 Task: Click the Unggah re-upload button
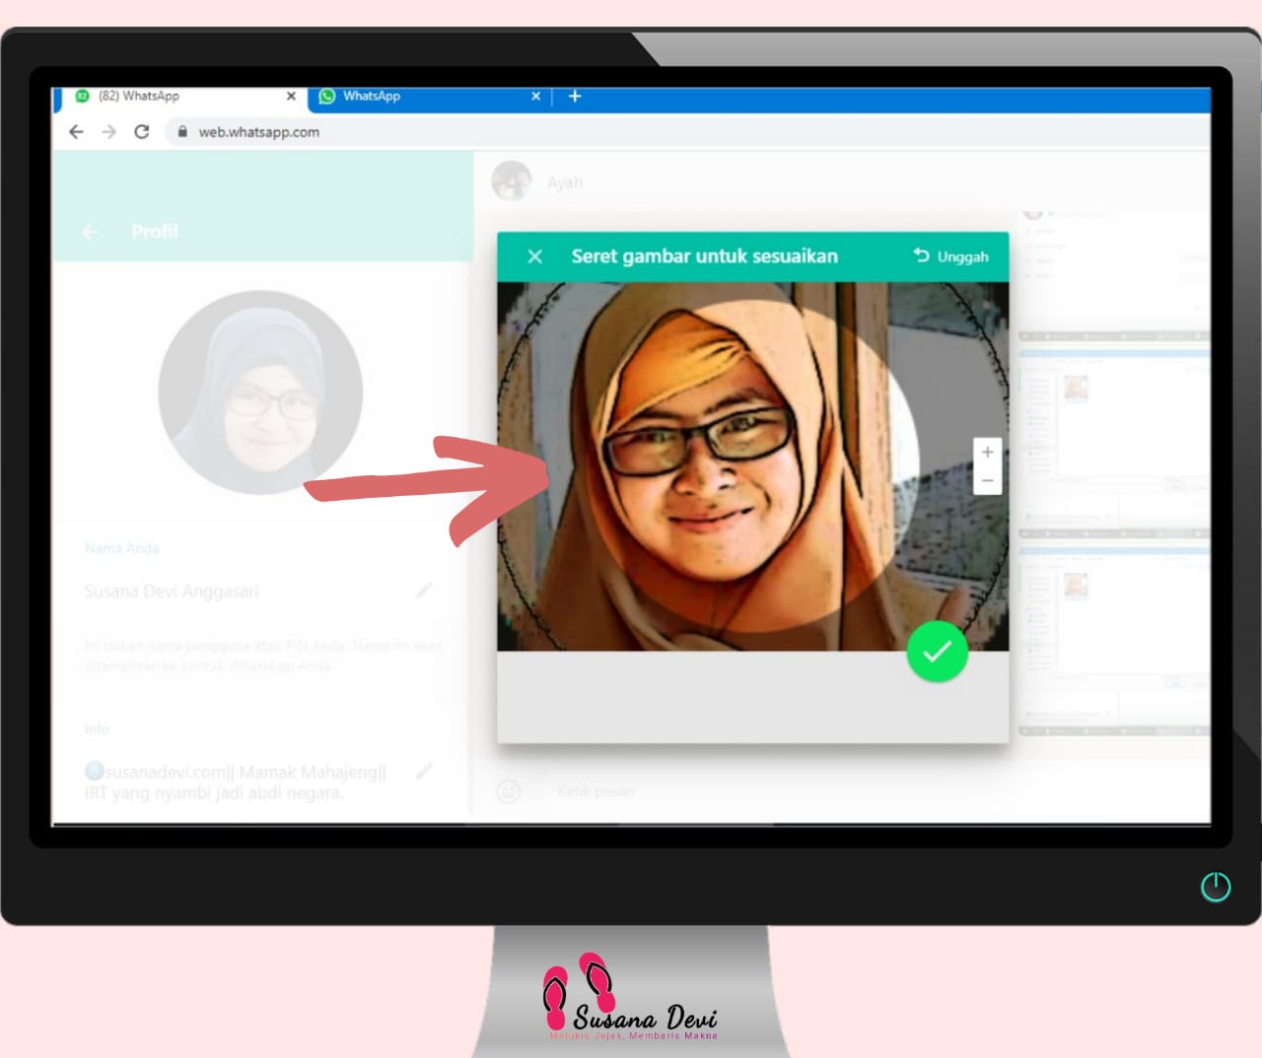click(x=950, y=256)
